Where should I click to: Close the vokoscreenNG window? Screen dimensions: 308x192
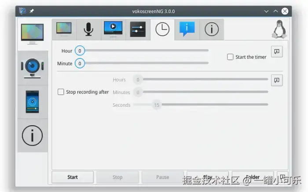click(285, 11)
